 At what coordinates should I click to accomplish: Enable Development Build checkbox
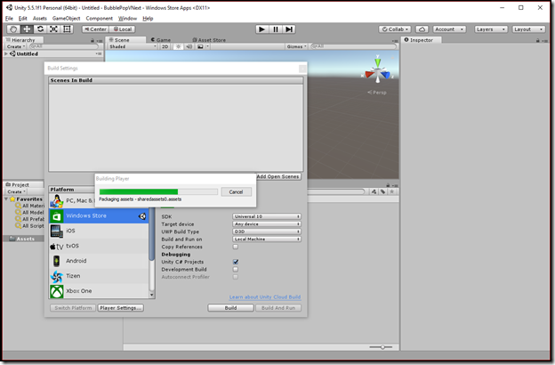point(236,270)
